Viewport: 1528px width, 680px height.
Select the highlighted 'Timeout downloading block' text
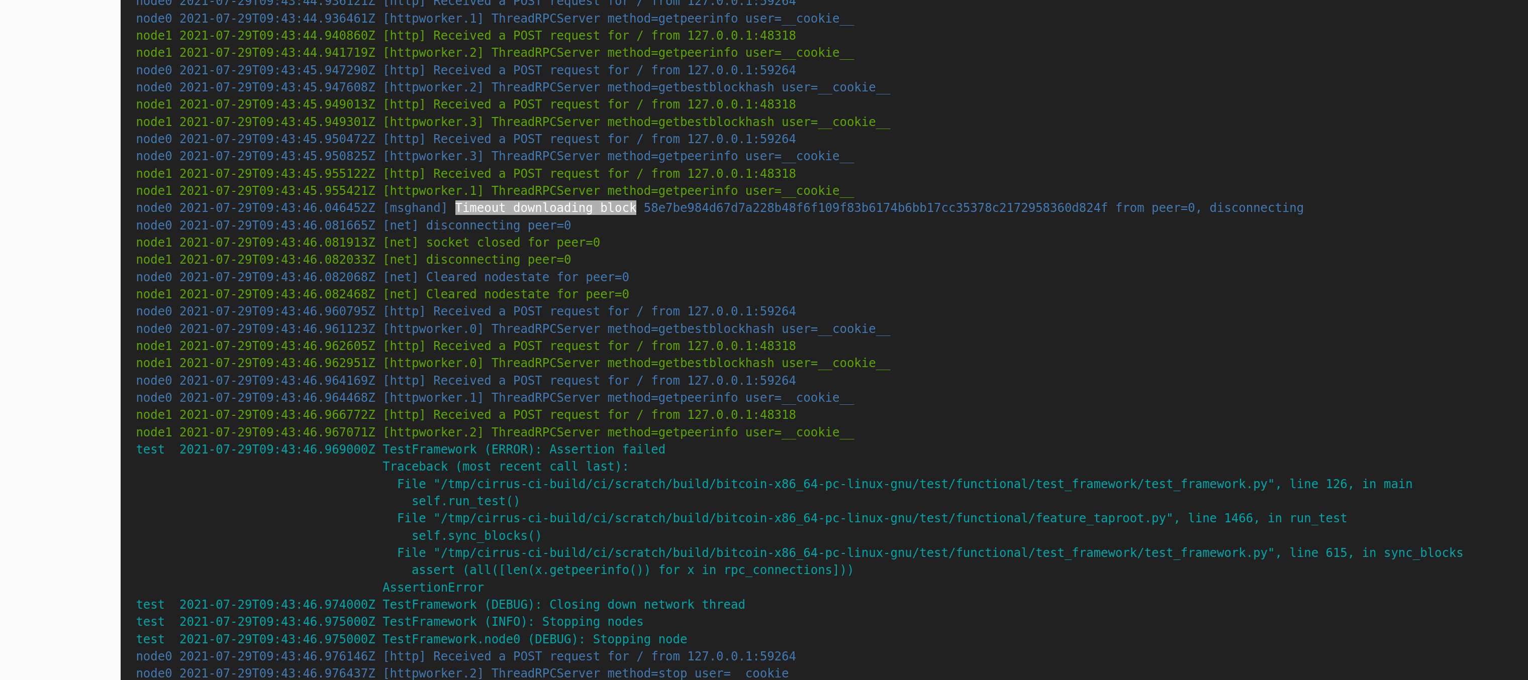point(544,207)
